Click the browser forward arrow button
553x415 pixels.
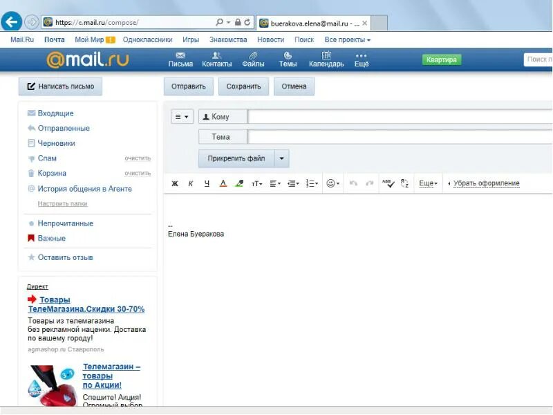(31, 22)
